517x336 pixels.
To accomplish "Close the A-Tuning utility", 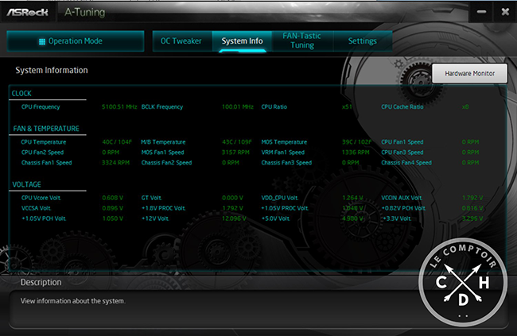I will [503, 13].
